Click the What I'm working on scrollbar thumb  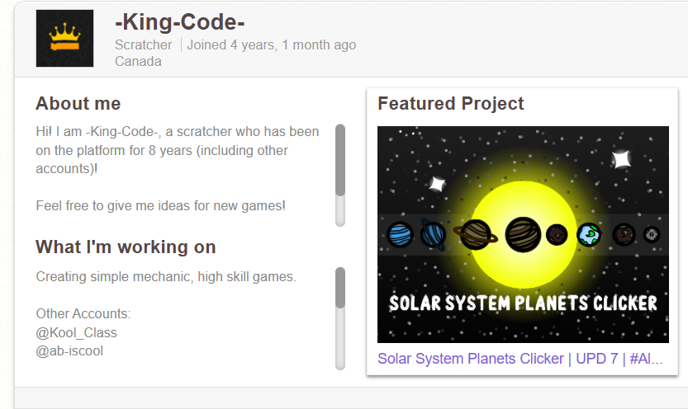340,288
